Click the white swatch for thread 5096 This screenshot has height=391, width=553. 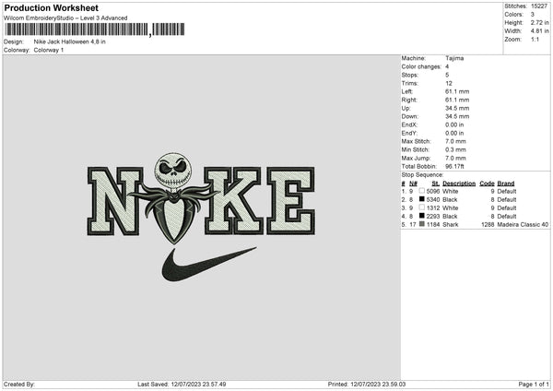click(422, 191)
